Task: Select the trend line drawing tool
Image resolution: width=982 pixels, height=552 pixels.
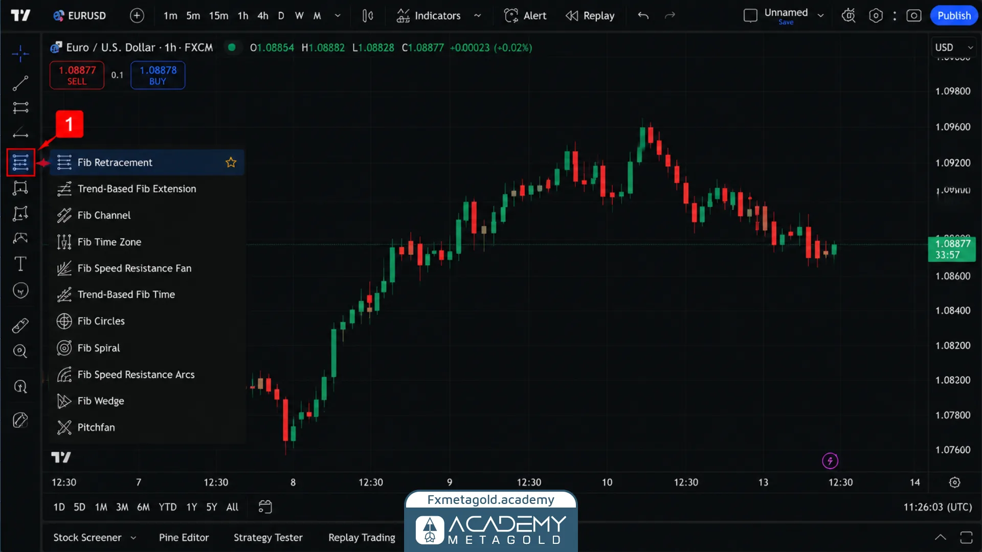Action: click(20, 83)
